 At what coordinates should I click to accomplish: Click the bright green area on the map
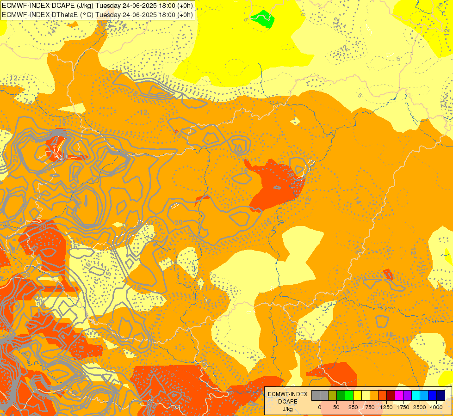click(263, 19)
